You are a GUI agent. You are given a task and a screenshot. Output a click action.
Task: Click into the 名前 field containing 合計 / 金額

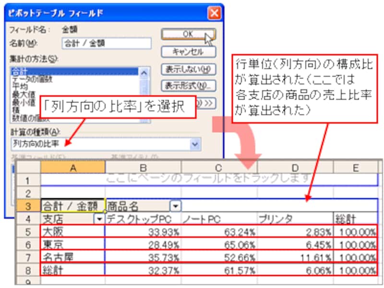[x=107, y=44]
